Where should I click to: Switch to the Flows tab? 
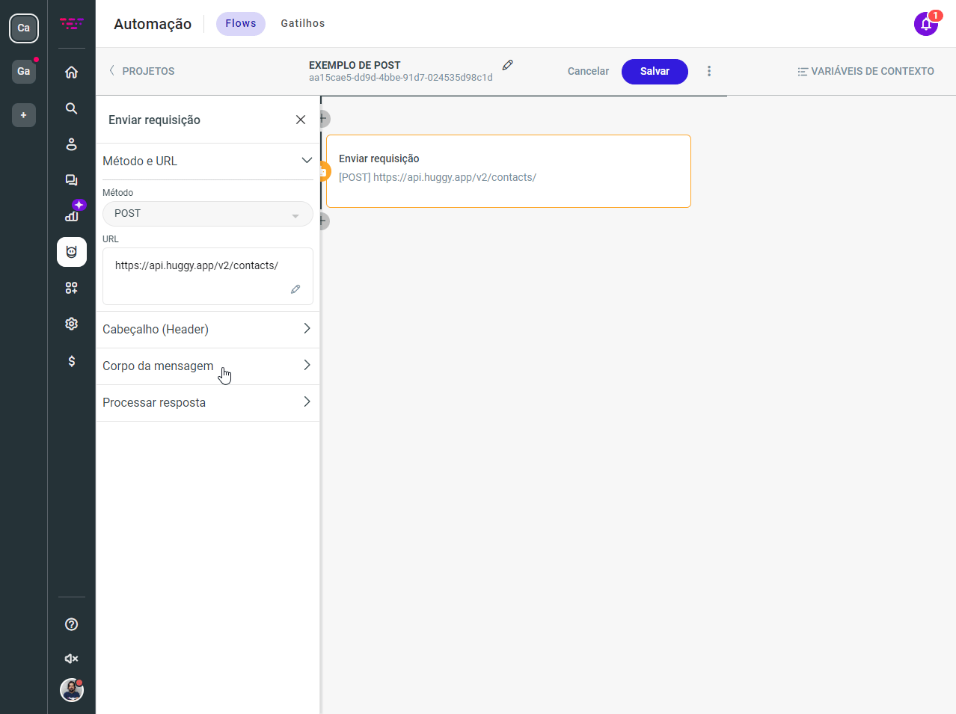[241, 24]
